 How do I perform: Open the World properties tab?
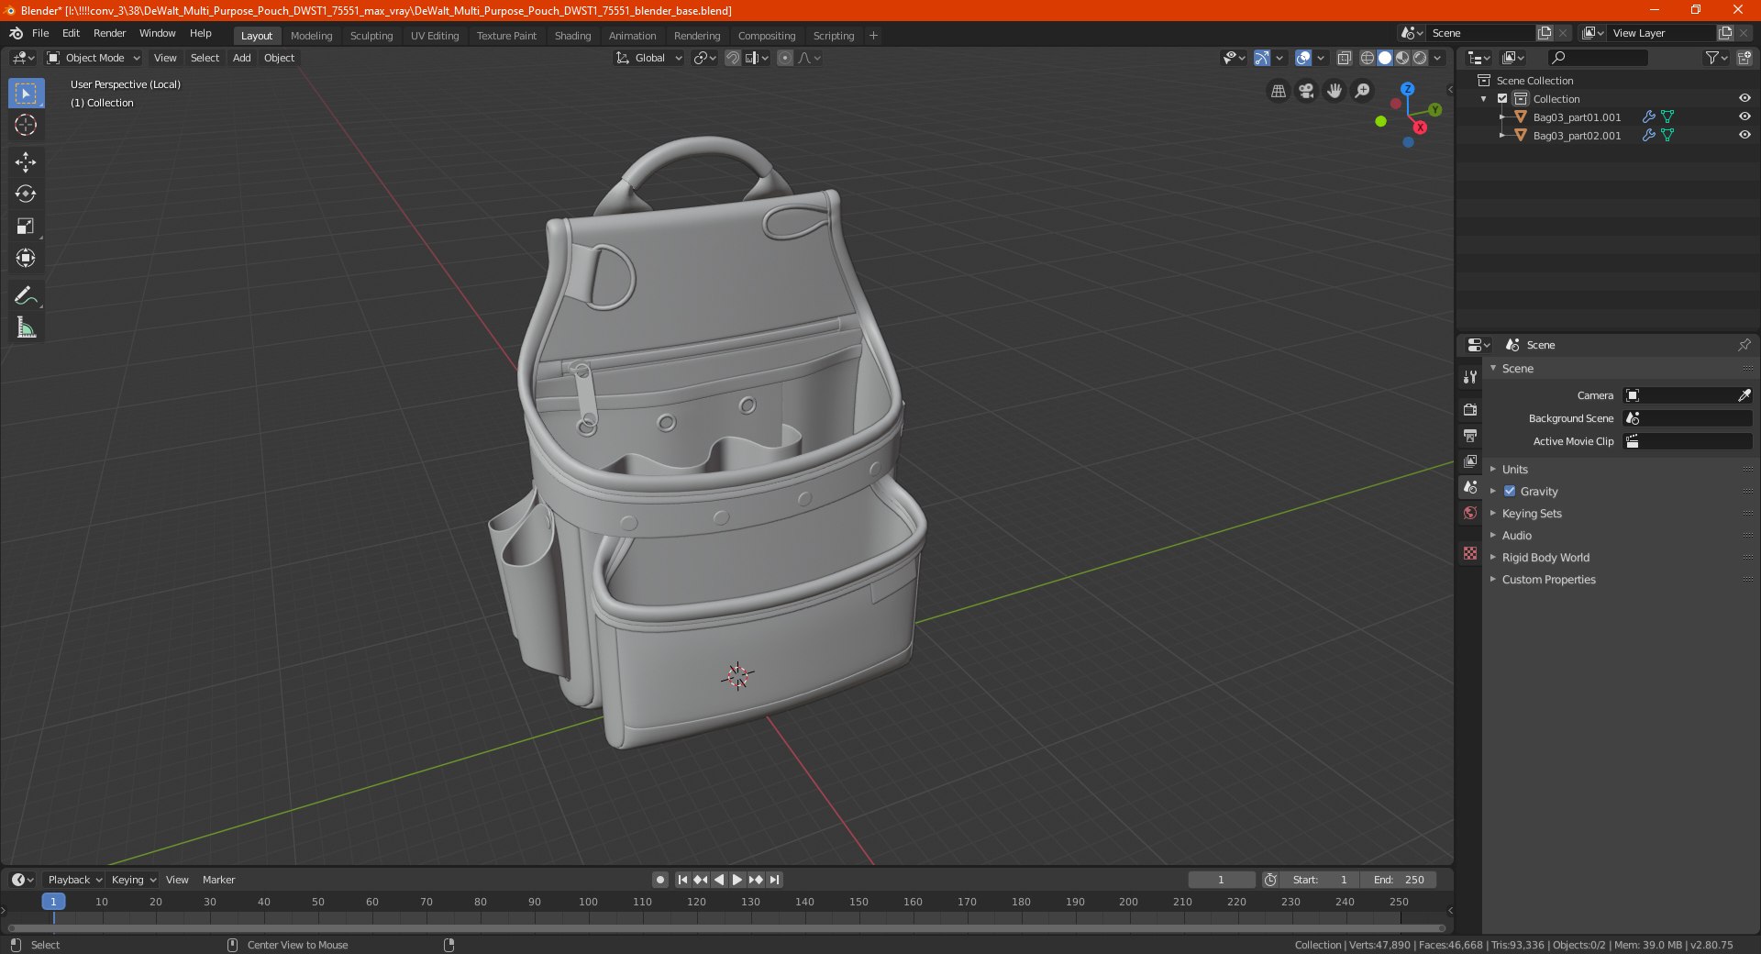click(1470, 513)
